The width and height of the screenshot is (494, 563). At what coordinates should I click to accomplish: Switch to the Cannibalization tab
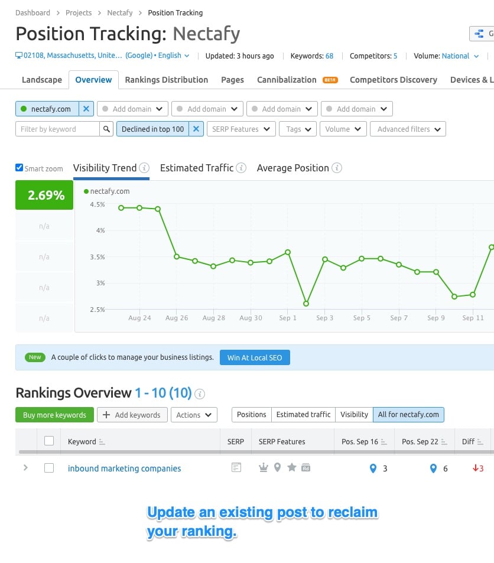pos(287,80)
